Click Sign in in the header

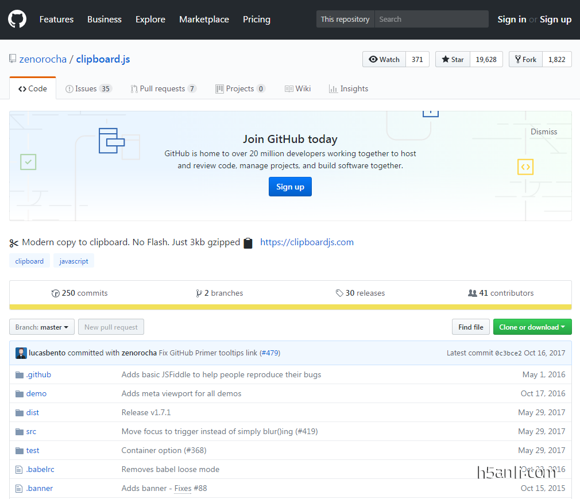[x=512, y=19]
